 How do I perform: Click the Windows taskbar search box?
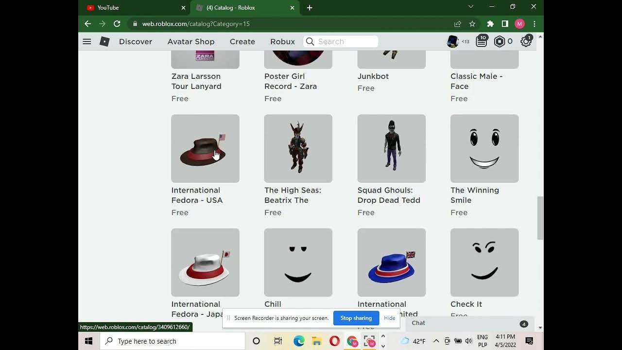(x=173, y=341)
